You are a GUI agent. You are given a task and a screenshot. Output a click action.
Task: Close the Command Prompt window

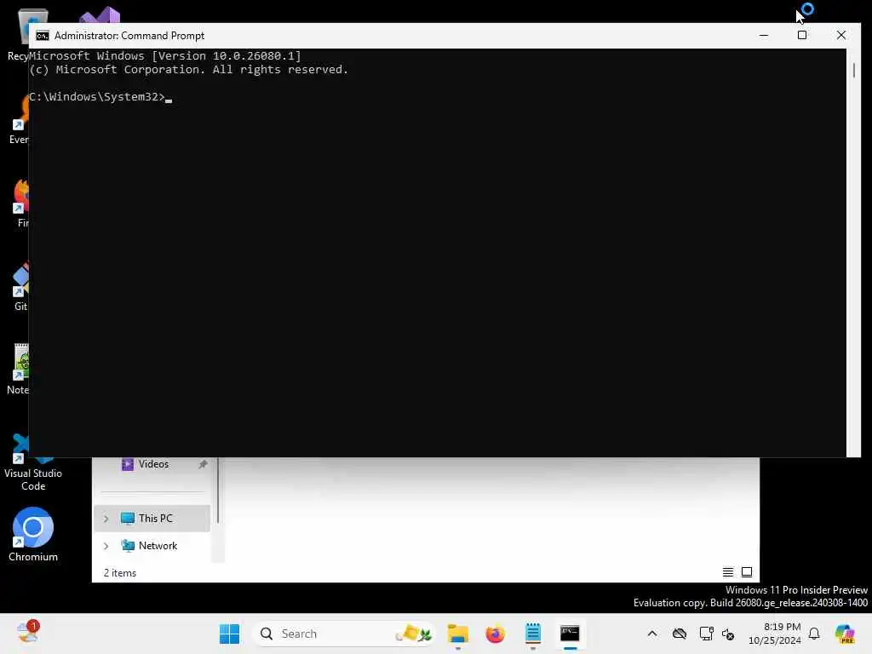(840, 35)
